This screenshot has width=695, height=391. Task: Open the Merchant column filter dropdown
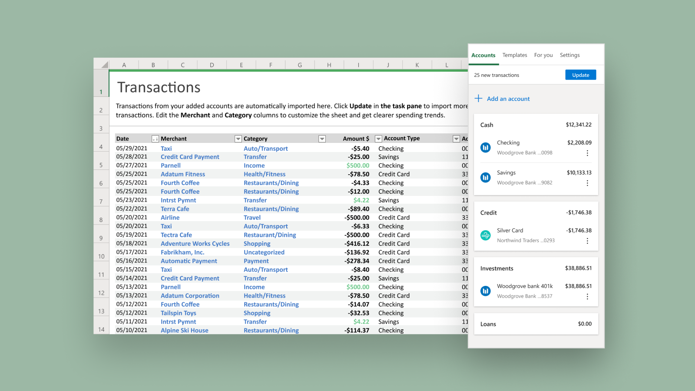tap(238, 139)
